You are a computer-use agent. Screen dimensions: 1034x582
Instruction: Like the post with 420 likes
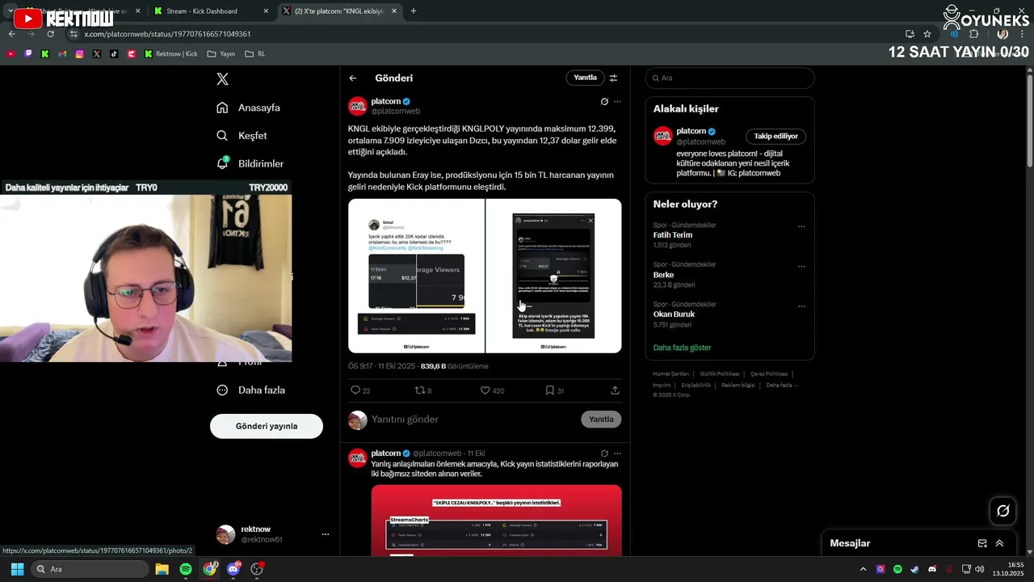[x=485, y=390]
